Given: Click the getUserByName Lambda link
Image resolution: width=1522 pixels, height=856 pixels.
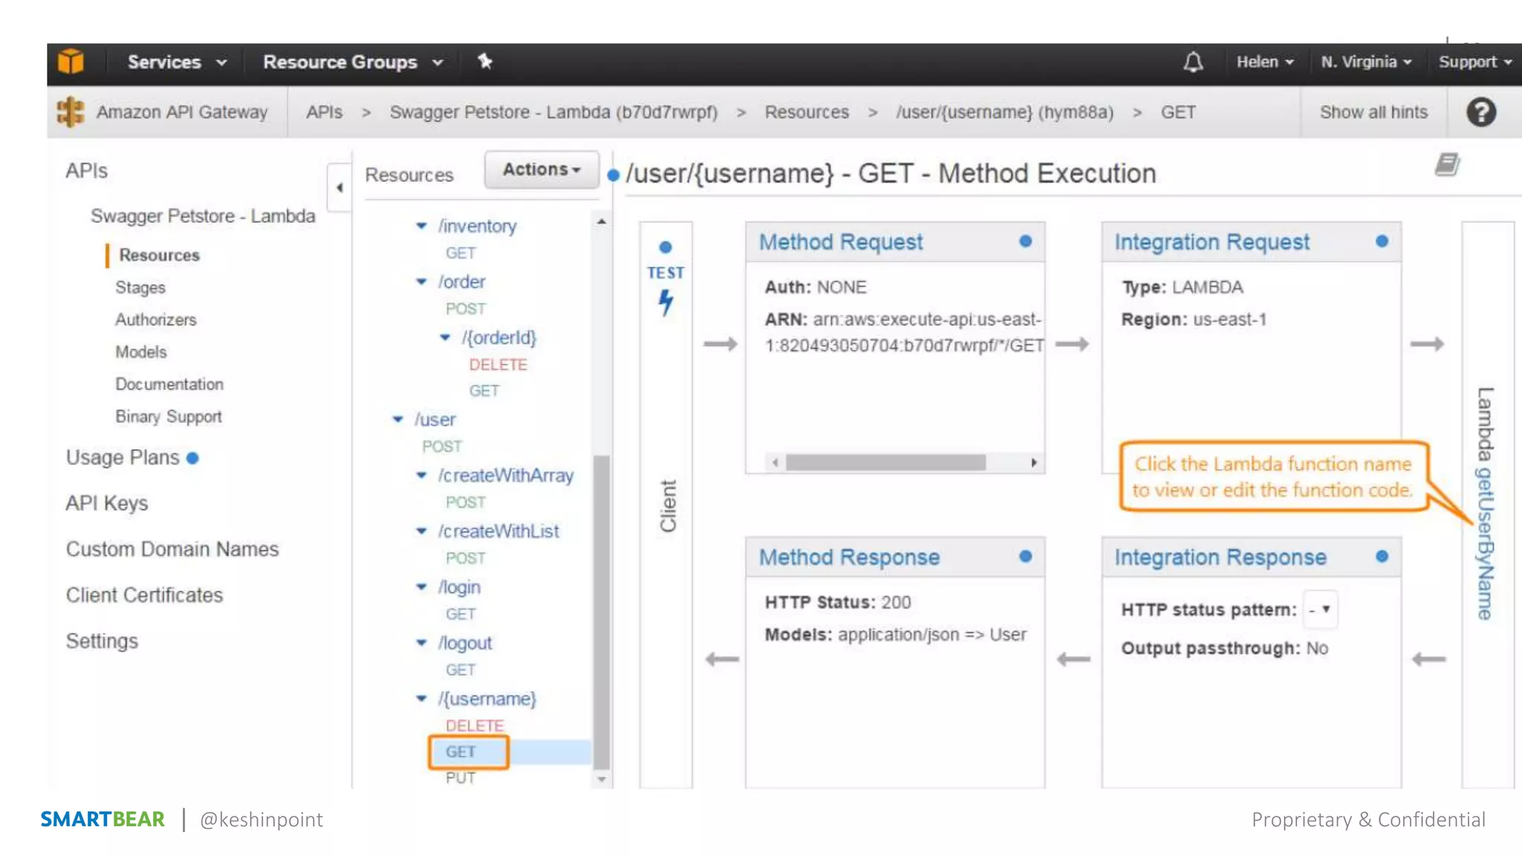Looking at the screenshot, I should [1484, 542].
